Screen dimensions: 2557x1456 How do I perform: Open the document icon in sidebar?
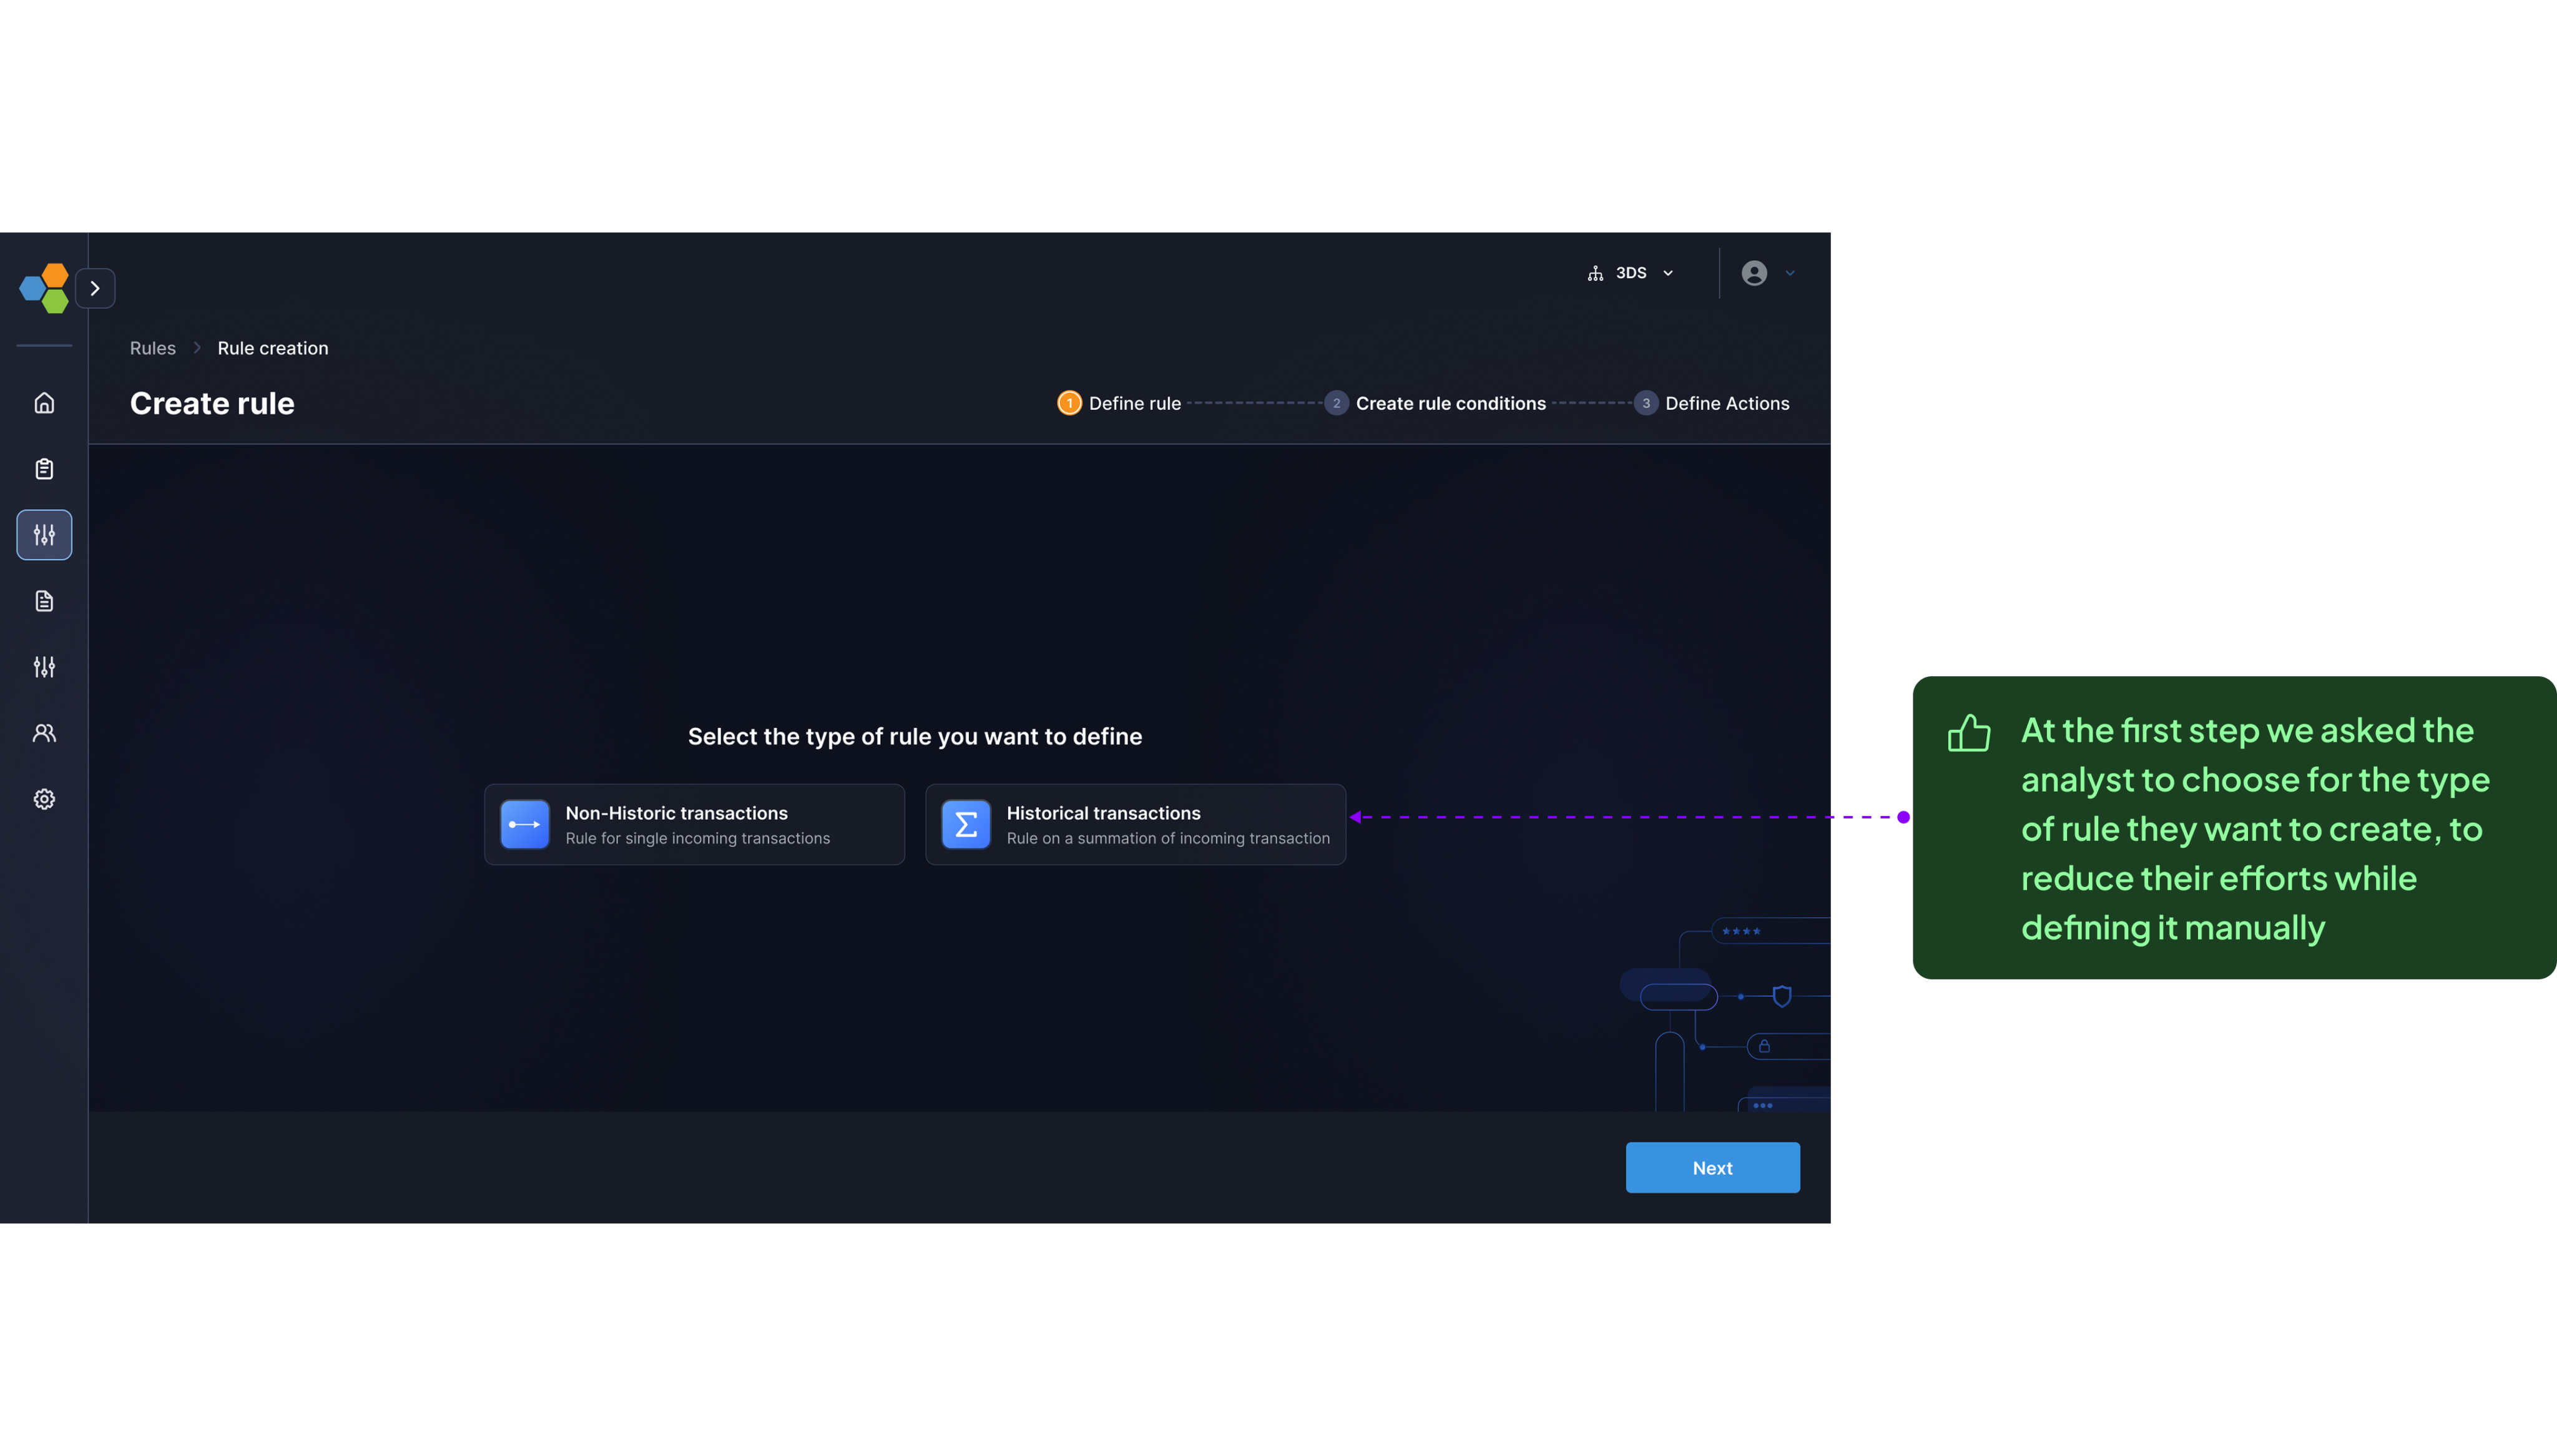[44, 601]
